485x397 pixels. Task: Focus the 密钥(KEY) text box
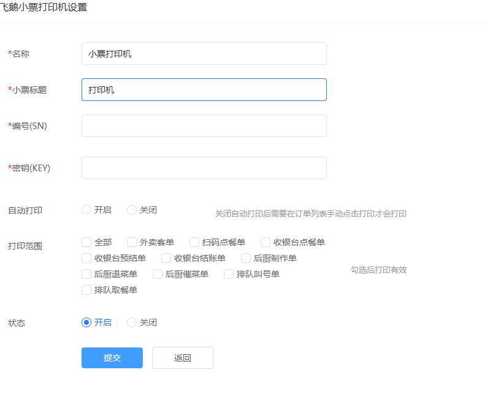(204, 168)
